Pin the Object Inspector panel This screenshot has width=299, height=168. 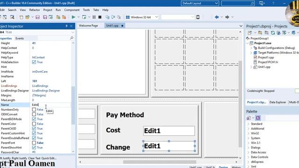click(66, 26)
